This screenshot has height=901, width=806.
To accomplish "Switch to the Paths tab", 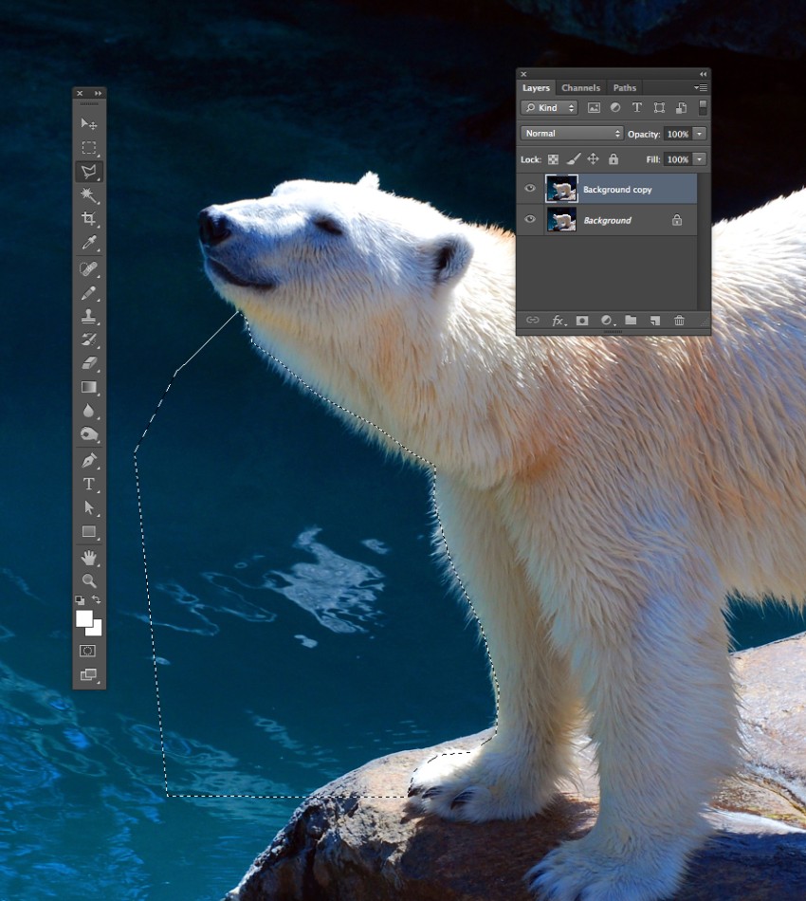I will pos(625,88).
